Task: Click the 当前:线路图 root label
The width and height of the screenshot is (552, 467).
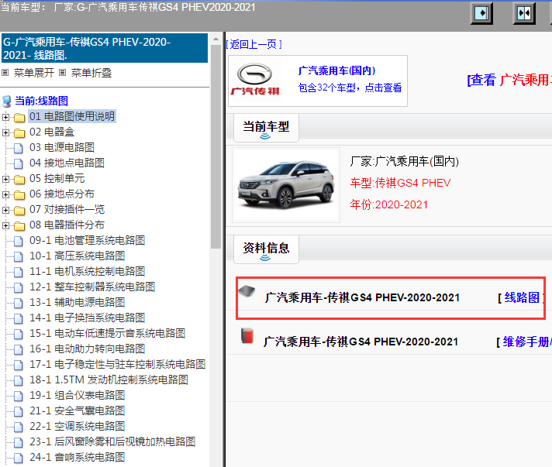Action: pyautogui.click(x=42, y=101)
